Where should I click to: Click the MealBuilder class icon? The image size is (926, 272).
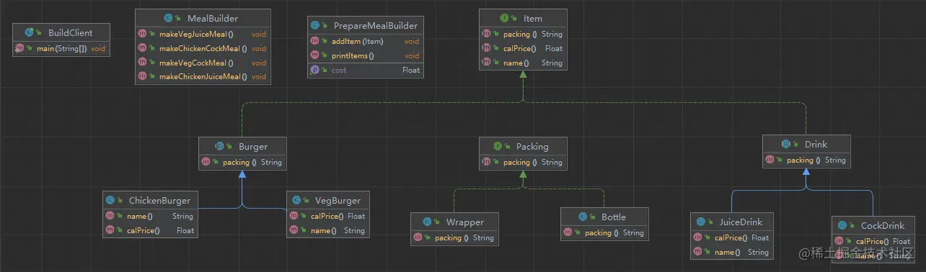[169, 18]
